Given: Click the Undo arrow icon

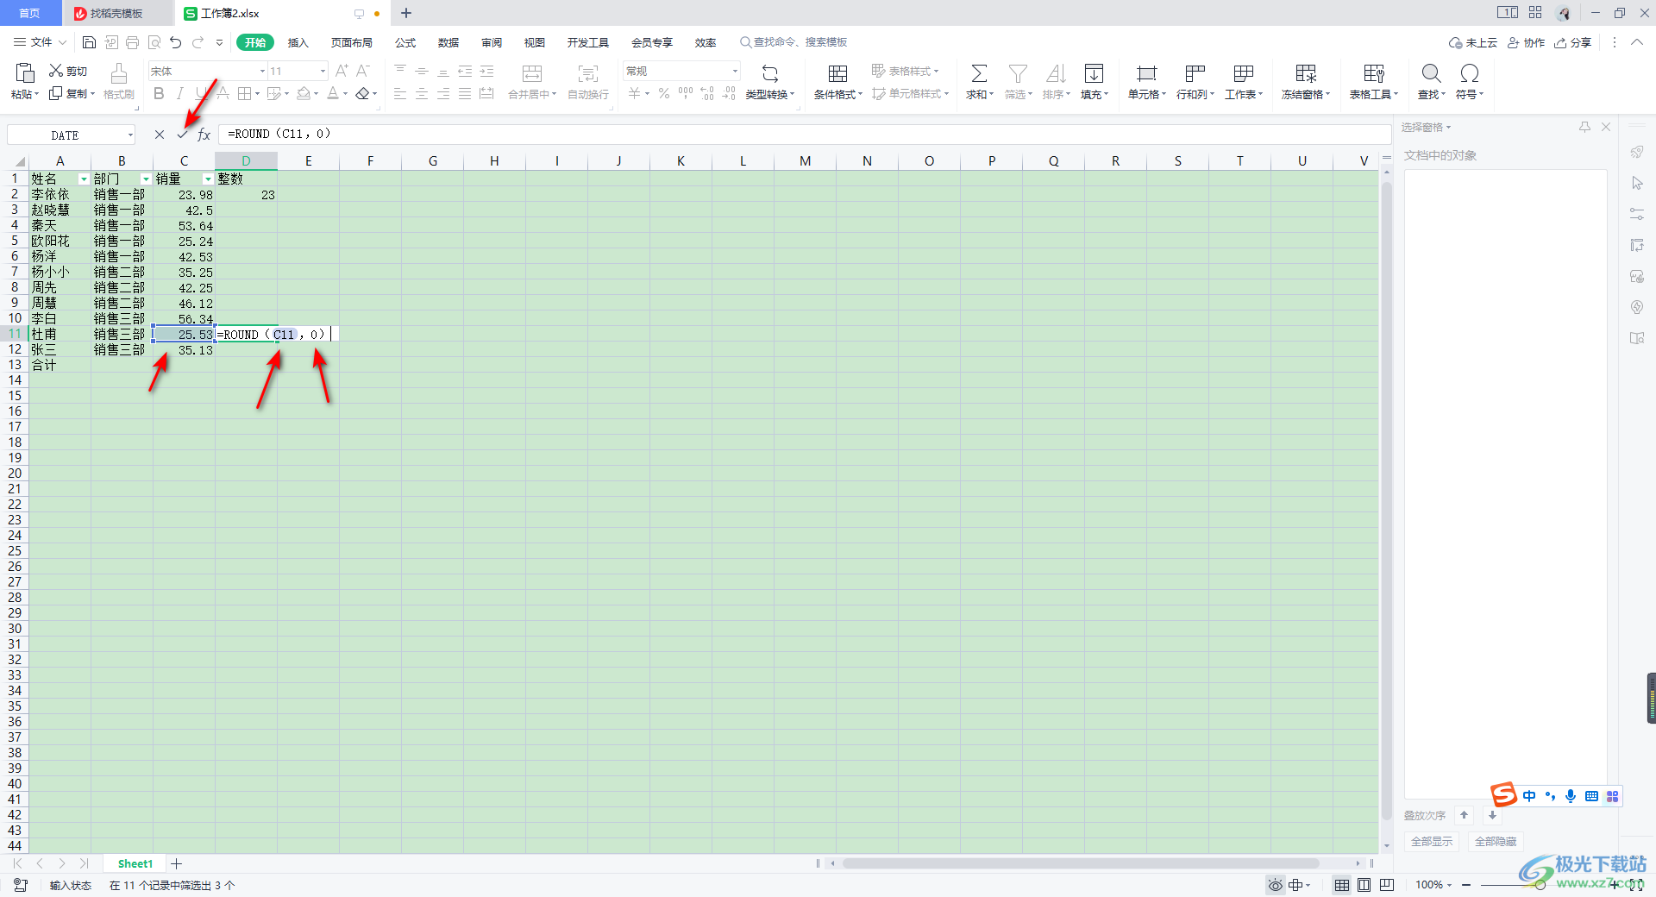Looking at the screenshot, I should pyautogui.click(x=176, y=42).
